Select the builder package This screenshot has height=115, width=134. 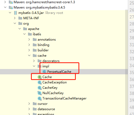pos(43,50)
